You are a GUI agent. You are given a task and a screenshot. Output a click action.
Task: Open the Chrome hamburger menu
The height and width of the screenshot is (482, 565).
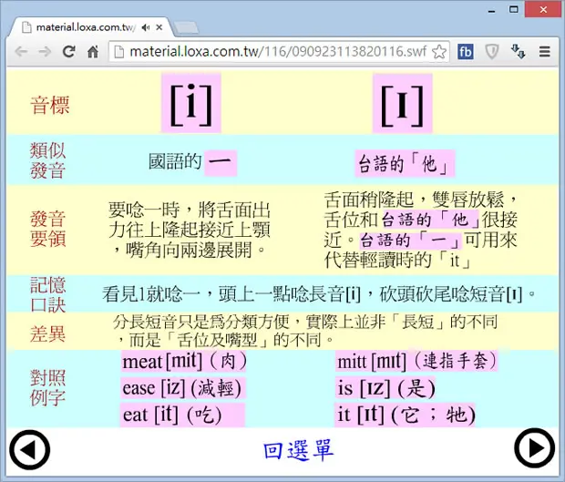pyautogui.click(x=544, y=52)
